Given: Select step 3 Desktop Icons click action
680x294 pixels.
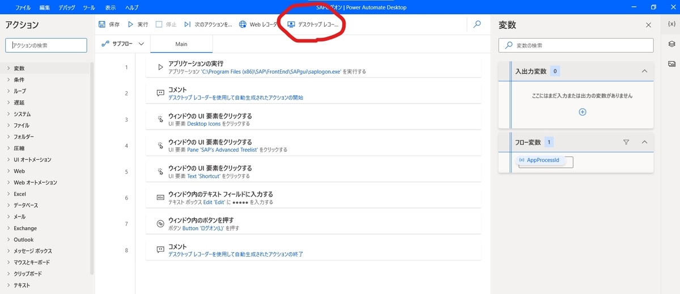Looking at the screenshot, I should pyautogui.click(x=313, y=119).
